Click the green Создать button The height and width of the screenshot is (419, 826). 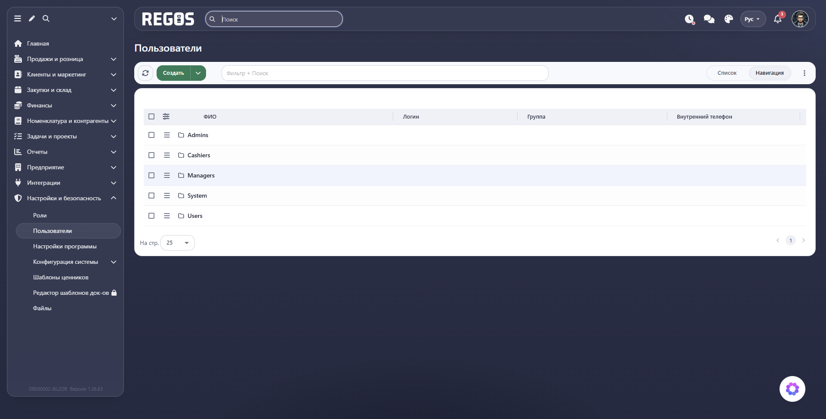(x=173, y=73)
